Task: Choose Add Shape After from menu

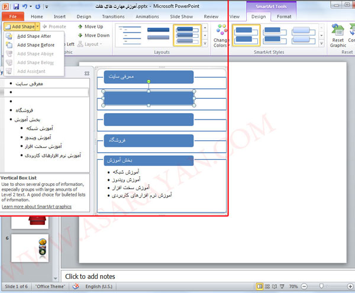Action: click(34, 36)
